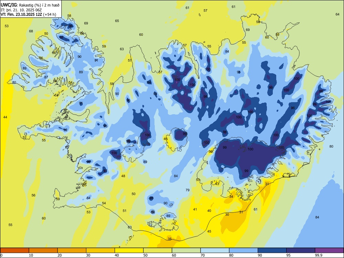This screenshot has width=344, height=258.
Task: Select the humidity value '79' on the map
Action: (x=187, y=190)
